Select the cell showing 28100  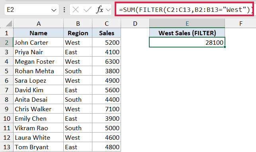pos(187,42)
